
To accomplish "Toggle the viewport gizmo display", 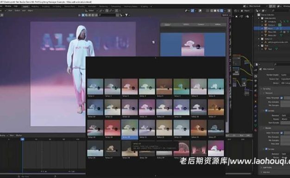I will click(x=193, y=11).
